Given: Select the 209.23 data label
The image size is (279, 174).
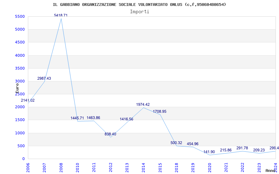Looking at the screenshot, I should click(259, 150).
